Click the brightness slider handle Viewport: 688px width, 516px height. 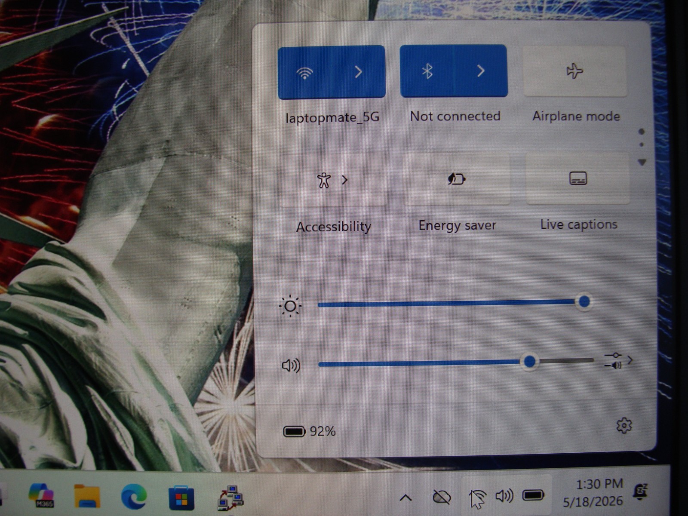[584, 302]
